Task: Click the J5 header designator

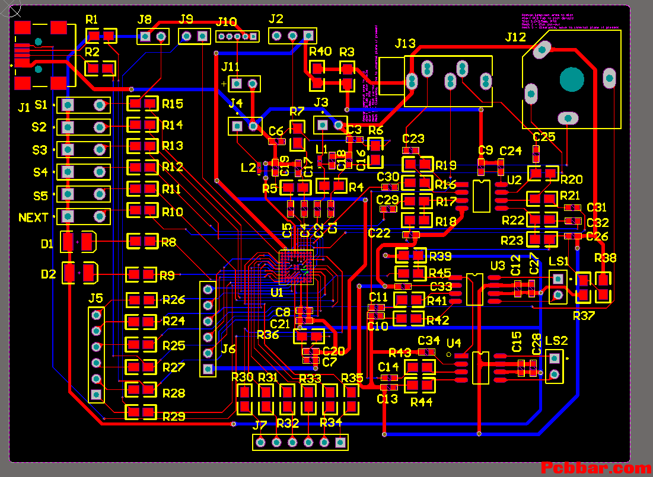Action: tap(95, 298)
